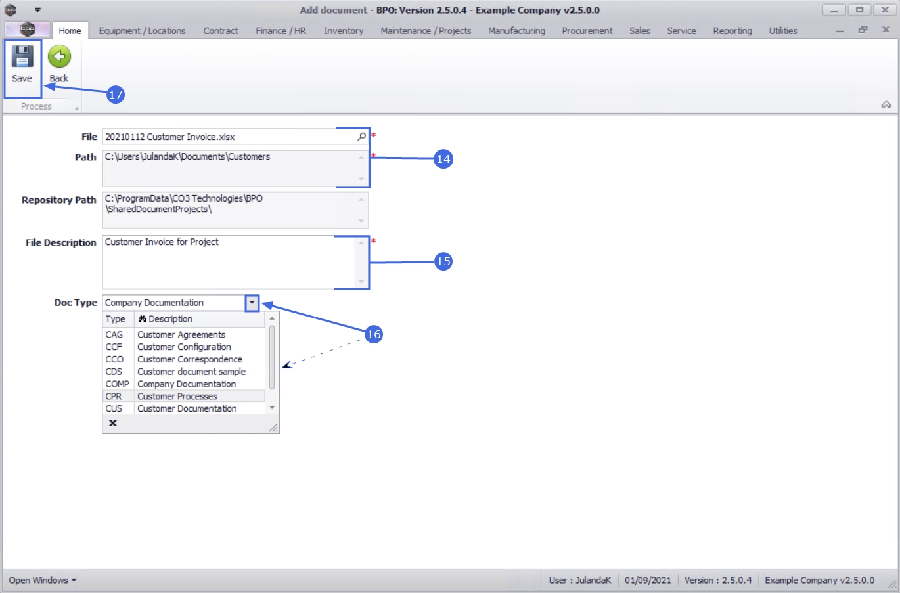Click the app icon in the title bar
This screenshot has width=900, height=593.
11,10
